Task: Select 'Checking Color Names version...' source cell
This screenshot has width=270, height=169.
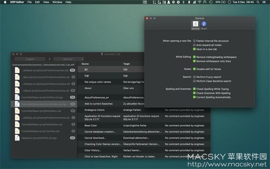Action: (103, 144)
